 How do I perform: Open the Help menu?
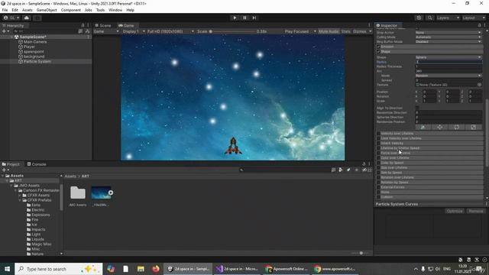(130, 10)
